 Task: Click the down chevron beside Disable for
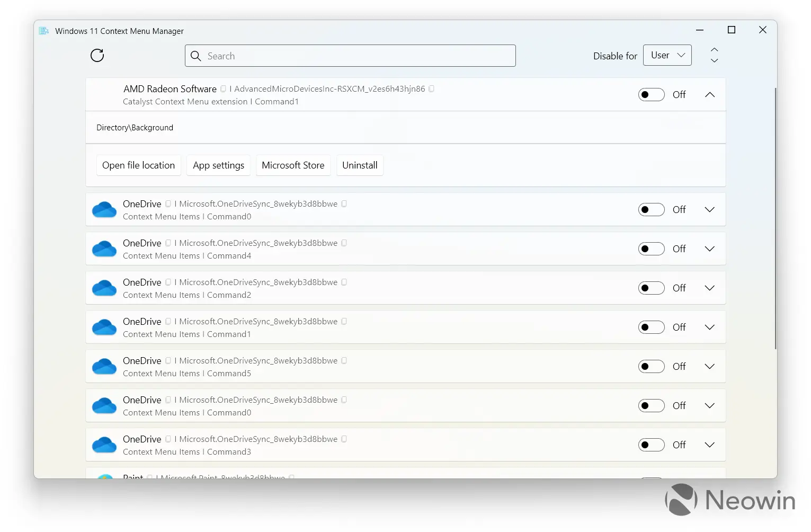[714, 61]
